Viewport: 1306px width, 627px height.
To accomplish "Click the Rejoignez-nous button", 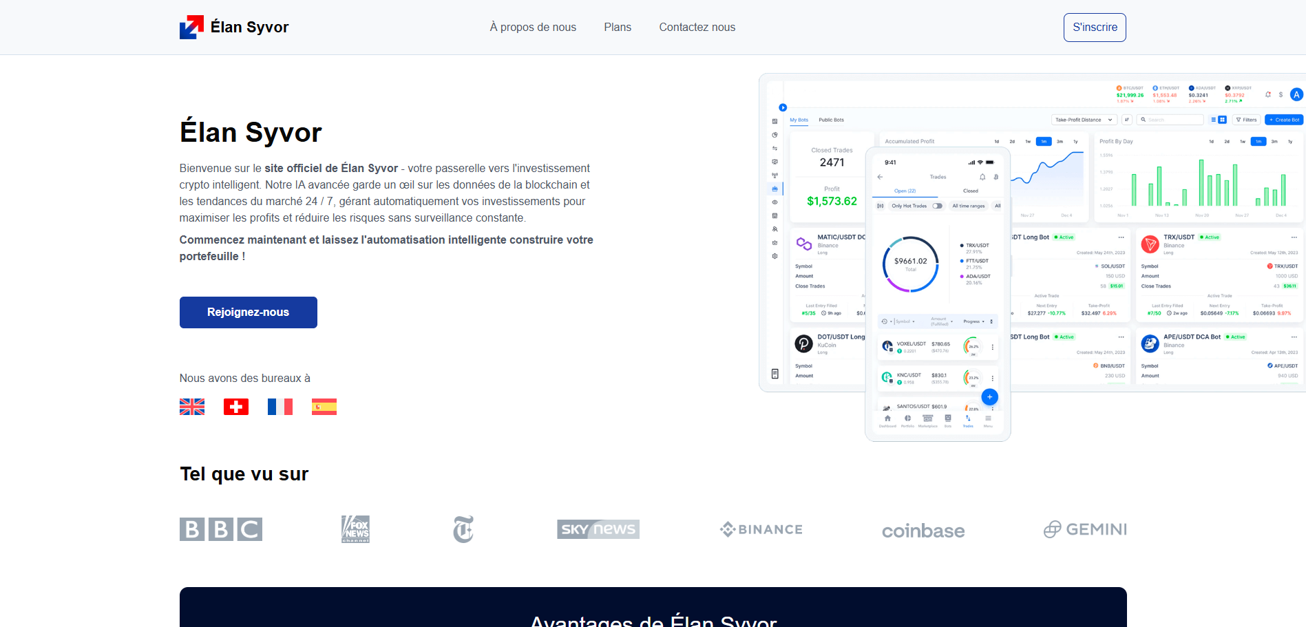I will click(x=248, y=312).
